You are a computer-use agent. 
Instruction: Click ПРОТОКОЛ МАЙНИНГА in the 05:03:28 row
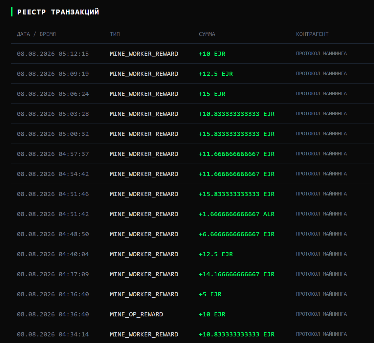pyautogui.click(x=321, y=114)
